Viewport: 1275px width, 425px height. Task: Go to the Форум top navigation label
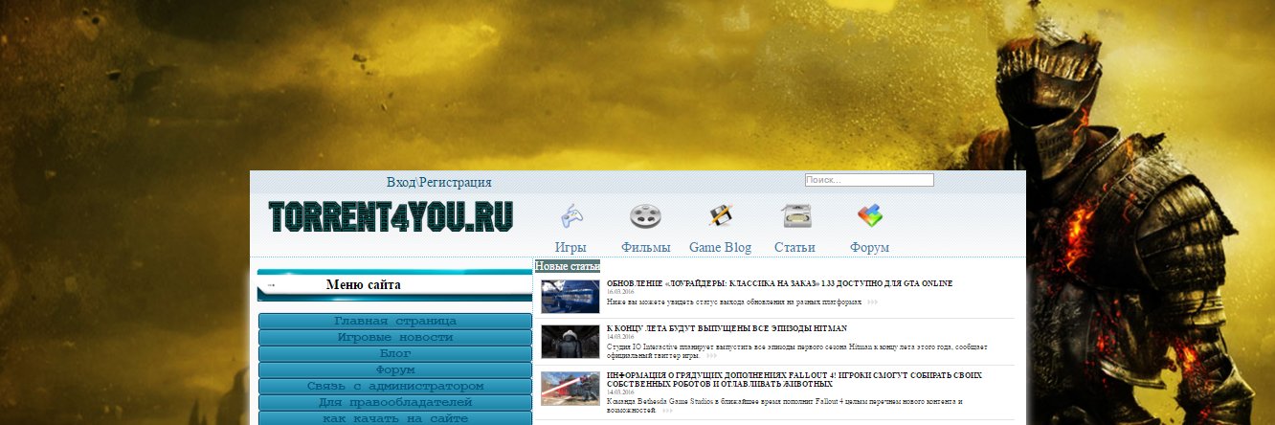point(869,247)
